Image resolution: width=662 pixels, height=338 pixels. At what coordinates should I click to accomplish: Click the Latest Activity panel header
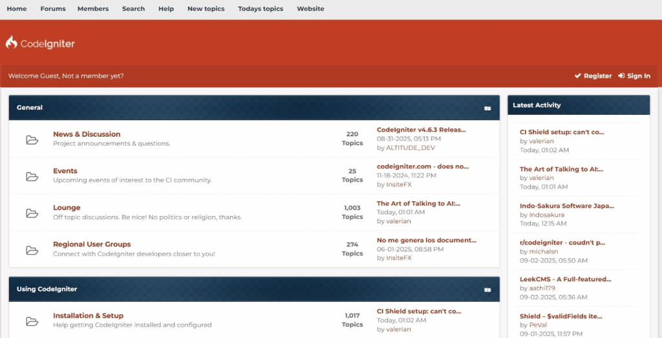tap(579, 105)
